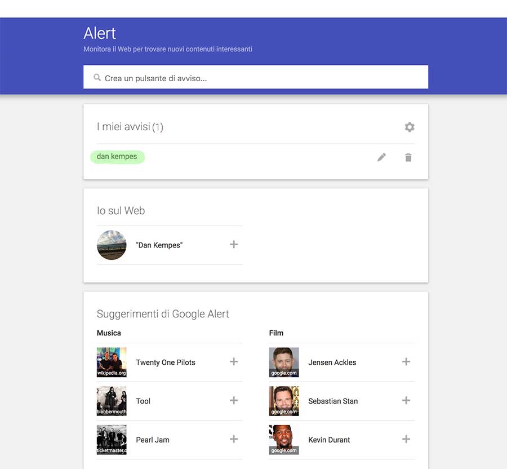Screen dimensions: 507x469
Task: Click the "Dan Kempes" suggestion text
Action: point(159,245)
